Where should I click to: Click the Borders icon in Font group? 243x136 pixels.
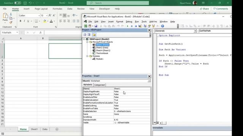(x=36, y=21)
